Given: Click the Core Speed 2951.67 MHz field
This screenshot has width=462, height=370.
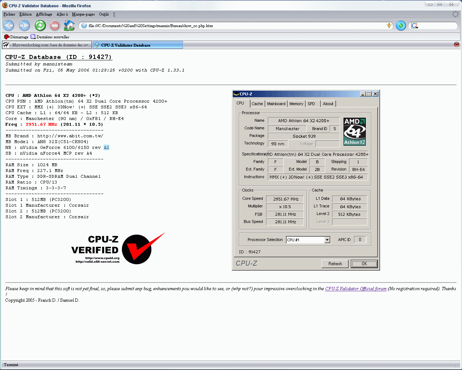Looking at the screenshot, I should point(285,199).
